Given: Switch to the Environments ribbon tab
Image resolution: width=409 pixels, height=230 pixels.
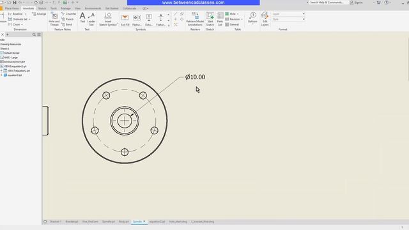Looking at the screenshot, I should [93, 8].
